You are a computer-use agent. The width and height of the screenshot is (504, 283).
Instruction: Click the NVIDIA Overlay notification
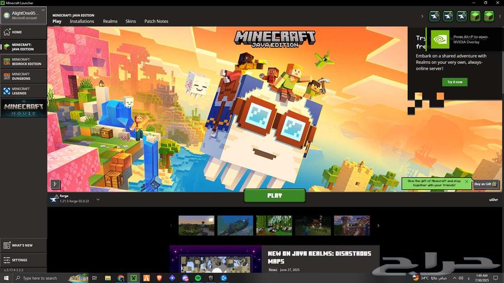pyautogui.click(x=465, y=39)
